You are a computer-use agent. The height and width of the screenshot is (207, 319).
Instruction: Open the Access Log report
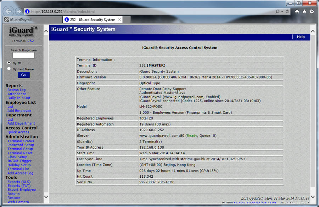point(16,90)
